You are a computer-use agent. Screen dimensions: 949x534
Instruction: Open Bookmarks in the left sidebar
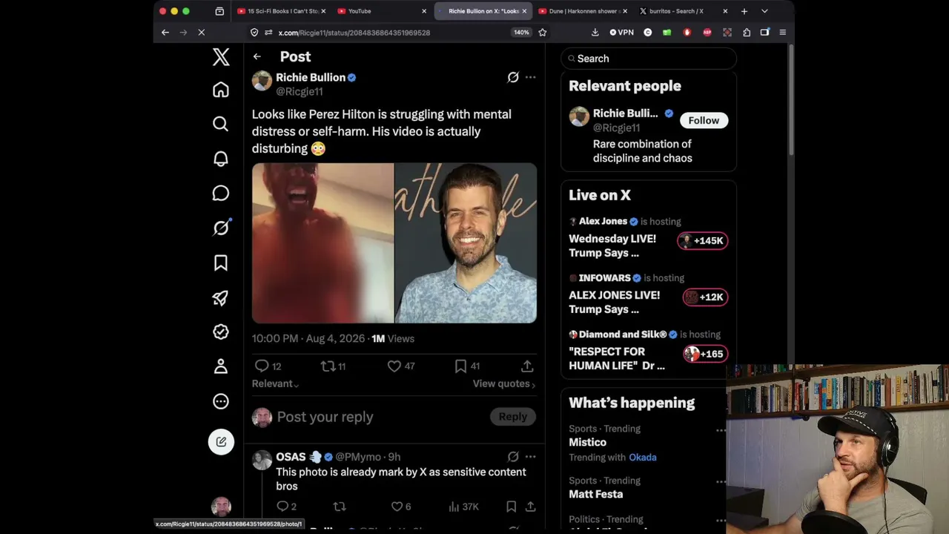(x=221, y=263)
